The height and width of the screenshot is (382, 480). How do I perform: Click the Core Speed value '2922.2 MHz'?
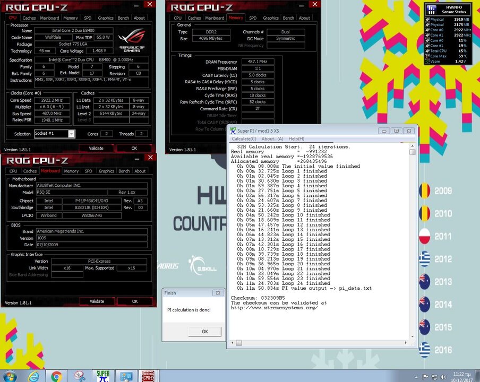[x=52, y=100]
